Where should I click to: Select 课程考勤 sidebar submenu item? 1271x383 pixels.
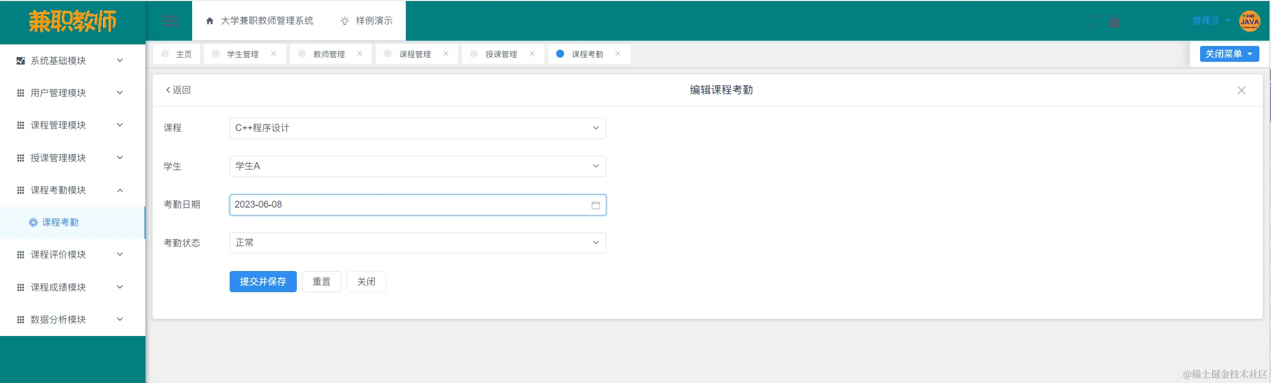coord(72,222)
